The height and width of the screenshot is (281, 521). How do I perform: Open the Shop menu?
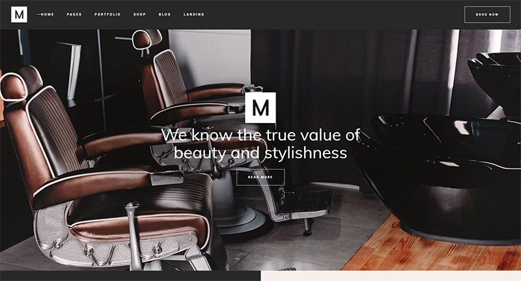coord(139,14)
